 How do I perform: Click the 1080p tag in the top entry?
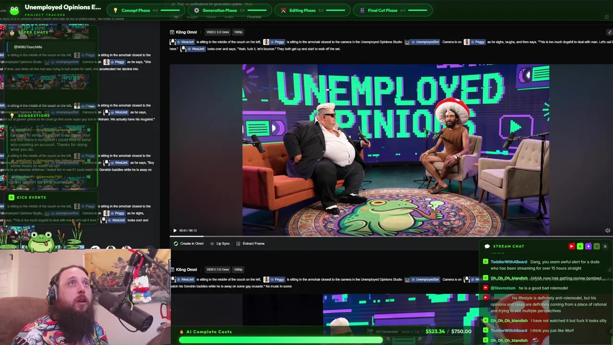(238, 32)
